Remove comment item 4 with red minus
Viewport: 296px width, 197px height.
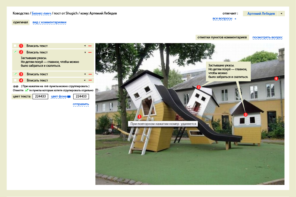tap(90, 80)
